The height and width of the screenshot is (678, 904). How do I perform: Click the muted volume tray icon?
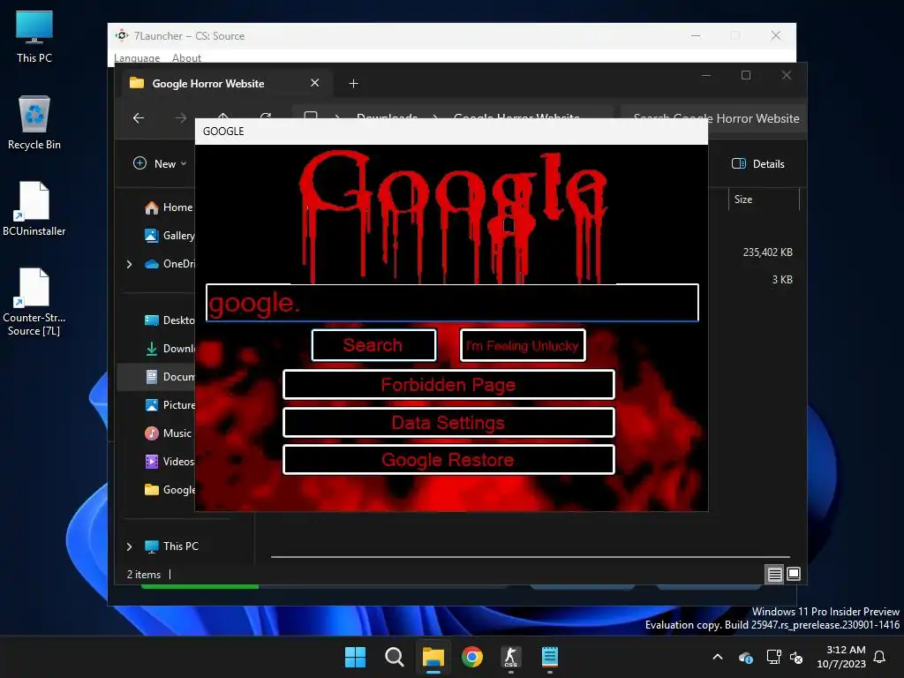click(x=796, y=657)
